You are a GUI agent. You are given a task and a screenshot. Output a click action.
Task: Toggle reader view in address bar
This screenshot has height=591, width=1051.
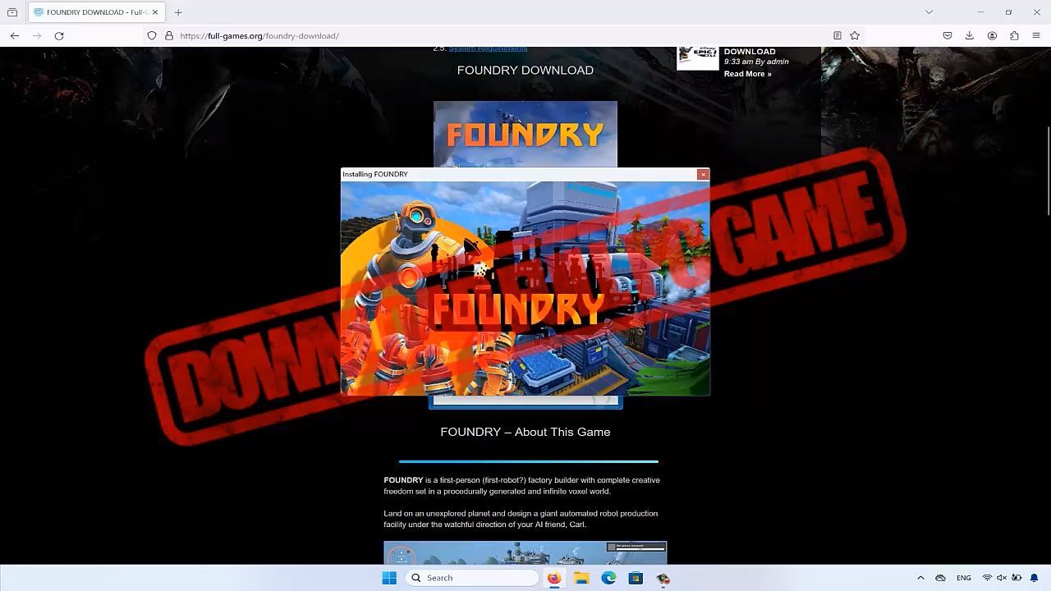[837, 36]
